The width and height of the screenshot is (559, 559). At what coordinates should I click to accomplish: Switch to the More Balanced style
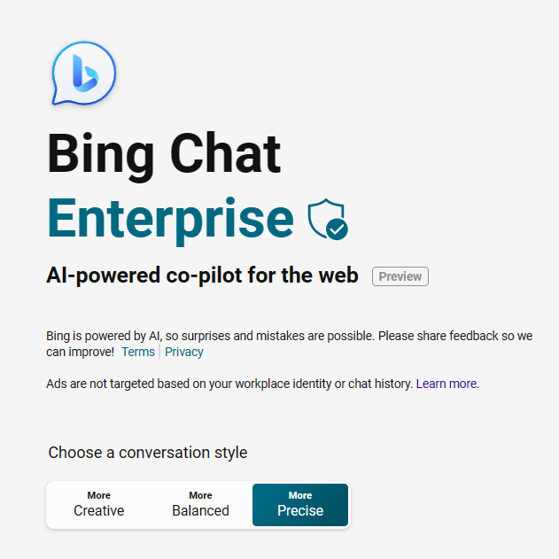(x=200, y=505)
